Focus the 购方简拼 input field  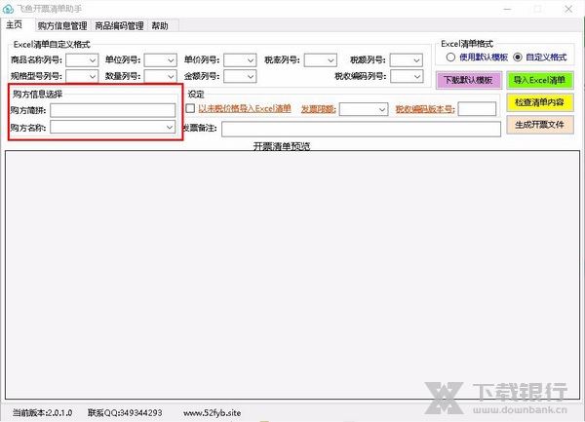click(113, 110)
